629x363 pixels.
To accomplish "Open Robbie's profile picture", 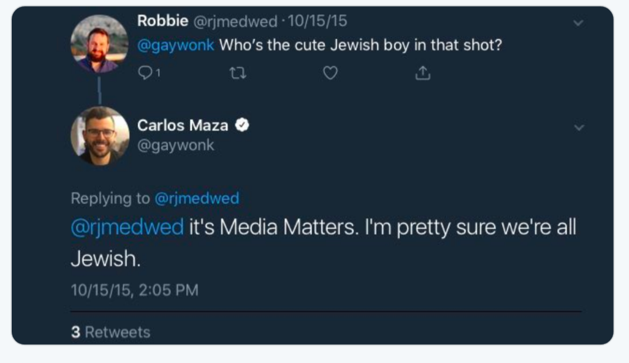I will coord(99,44).
